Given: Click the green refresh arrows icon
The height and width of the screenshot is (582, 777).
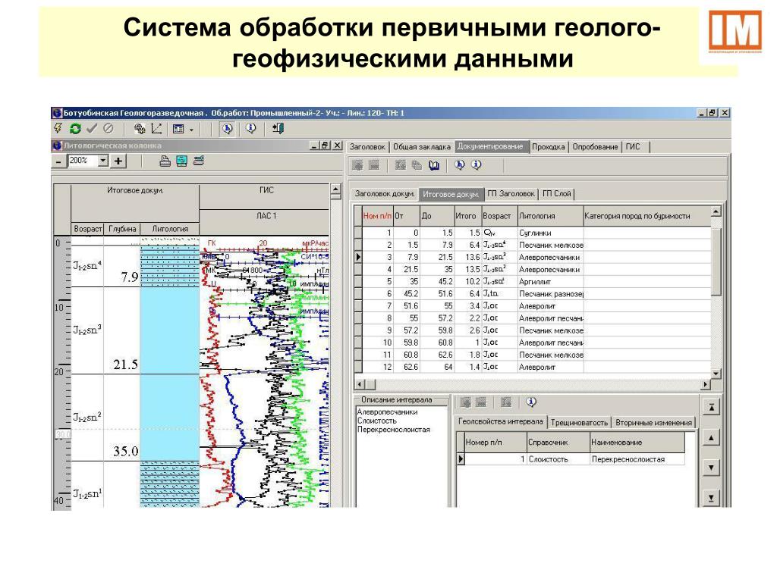Looking at the screenshot, I should coord(75,129).
